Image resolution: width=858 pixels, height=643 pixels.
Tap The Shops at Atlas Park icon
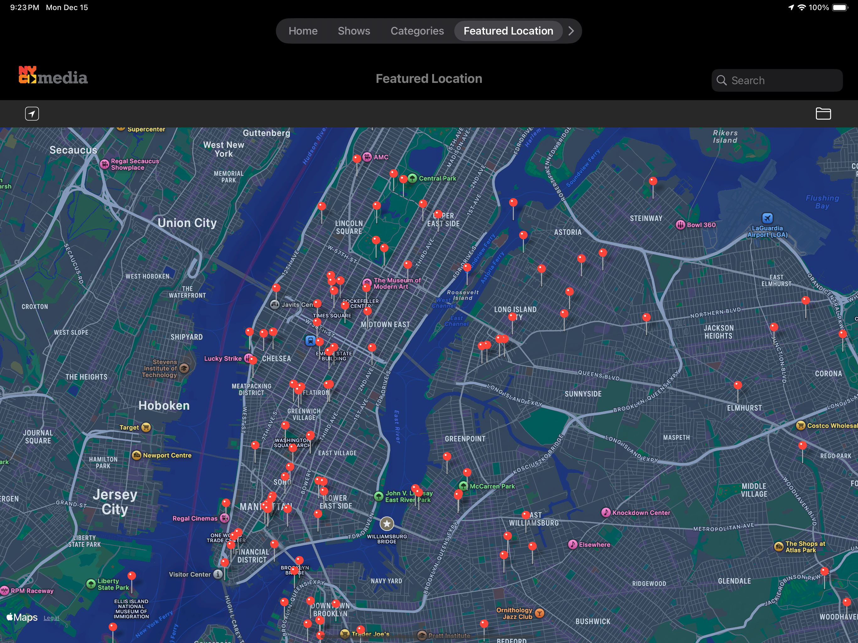[x=779, y=547]
